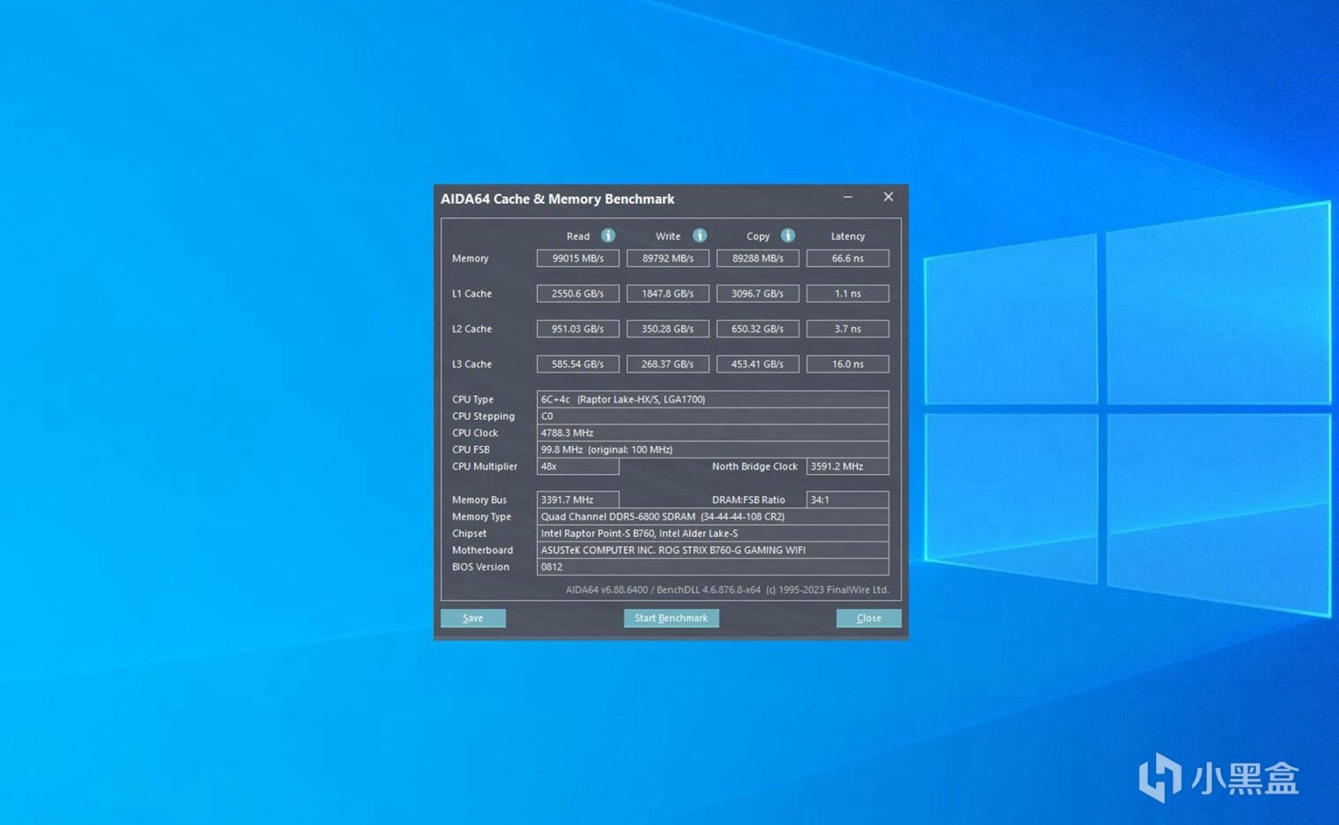
Task: Click the Chipset label
Action: pos(470,534)
